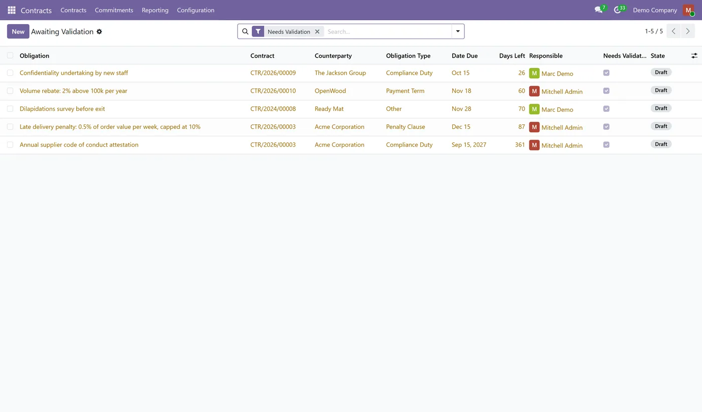Sort by Obligation Type column header

[x=408, y=56]
